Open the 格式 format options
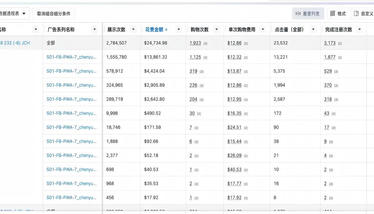 [338, 13]
